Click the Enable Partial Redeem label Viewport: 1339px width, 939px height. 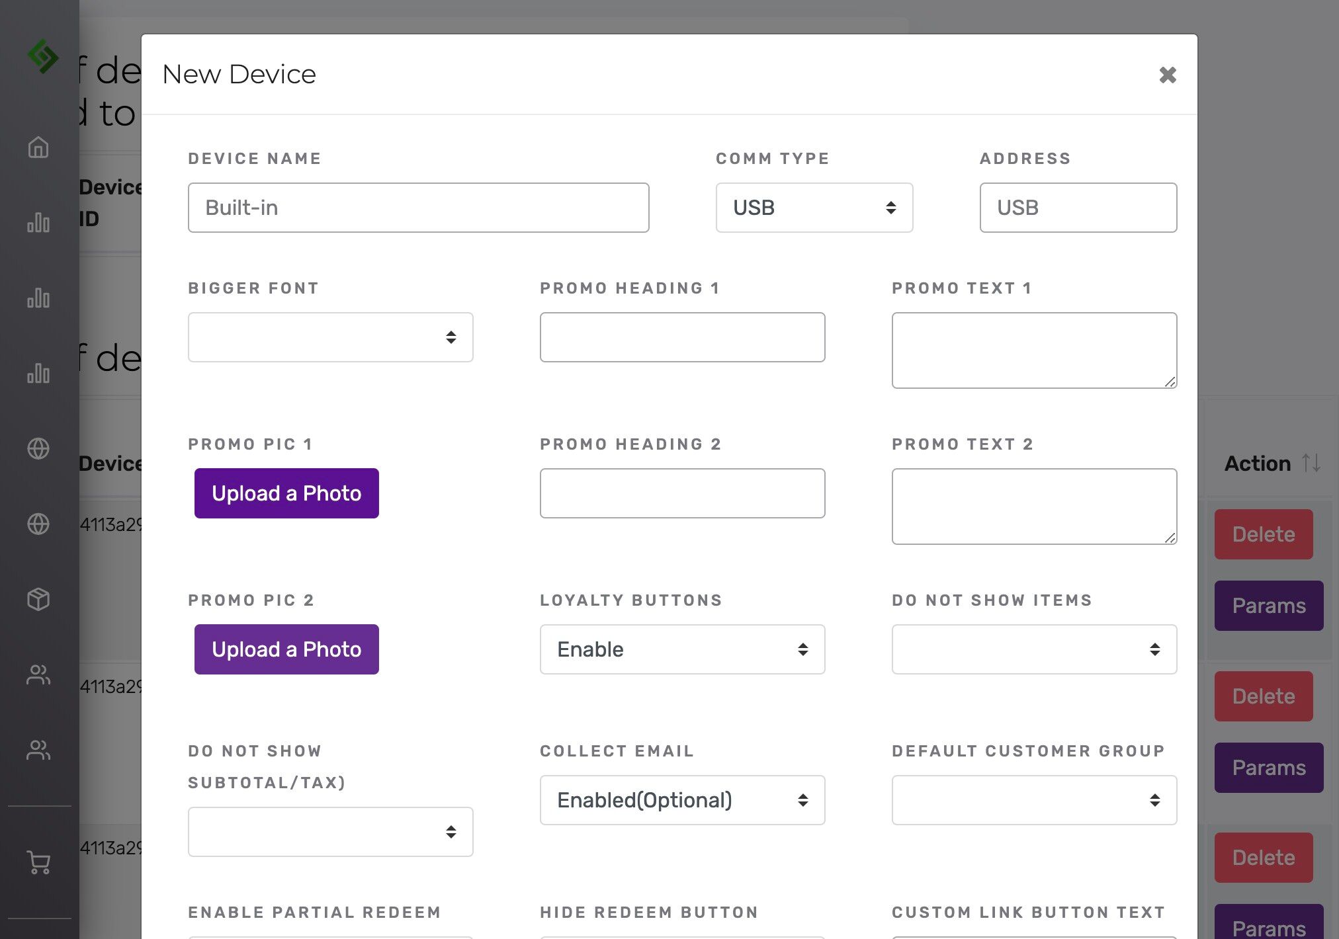click(x=314, y=913)
